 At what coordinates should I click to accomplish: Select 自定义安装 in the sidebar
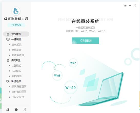tap(18, 97)
